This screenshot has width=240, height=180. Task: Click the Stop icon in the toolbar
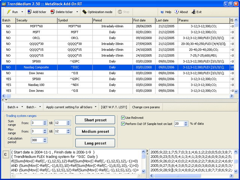[120, 12]
